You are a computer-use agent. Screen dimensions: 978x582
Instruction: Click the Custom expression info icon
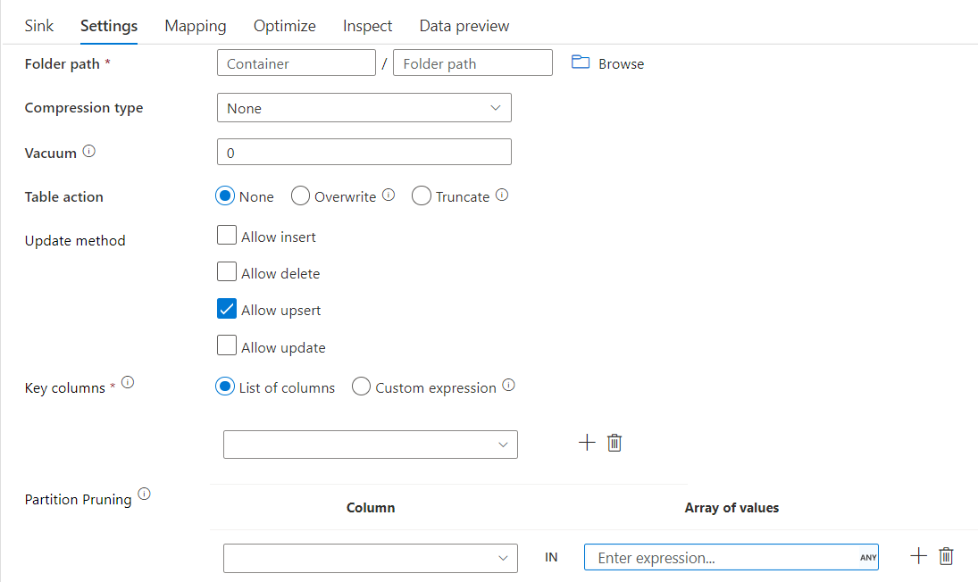coord(508,384)
